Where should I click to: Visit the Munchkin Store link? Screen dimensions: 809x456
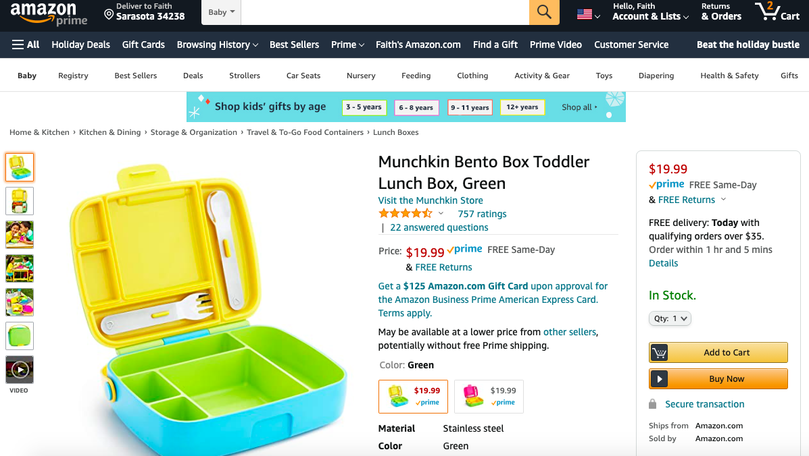pyautogui.click(x=431, y=200)
